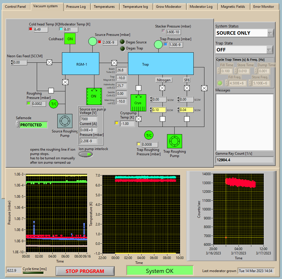This screenshot has width=282, height=279.
Task: Toggle the Nitrogen inlet valve
Action: coord(162,88)
